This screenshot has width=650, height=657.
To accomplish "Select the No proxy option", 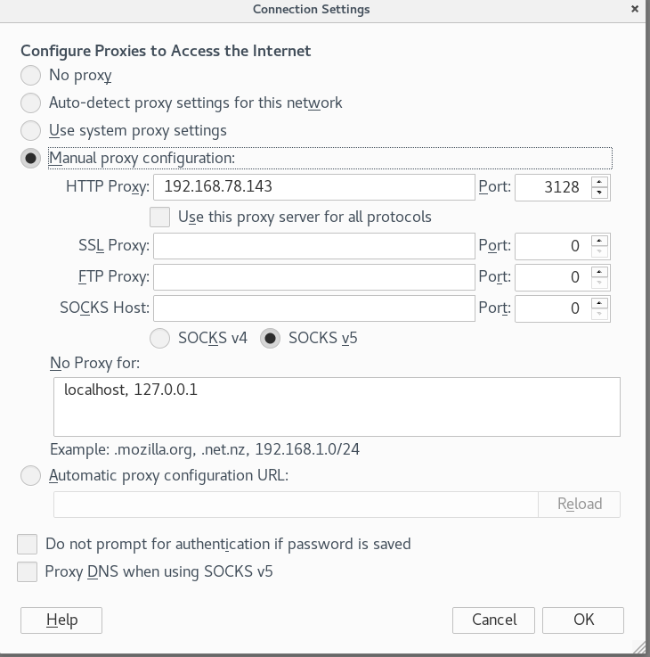I will tap(30, 75).
